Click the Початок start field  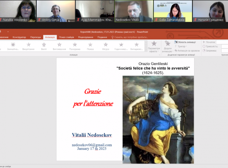pos(222,42)
